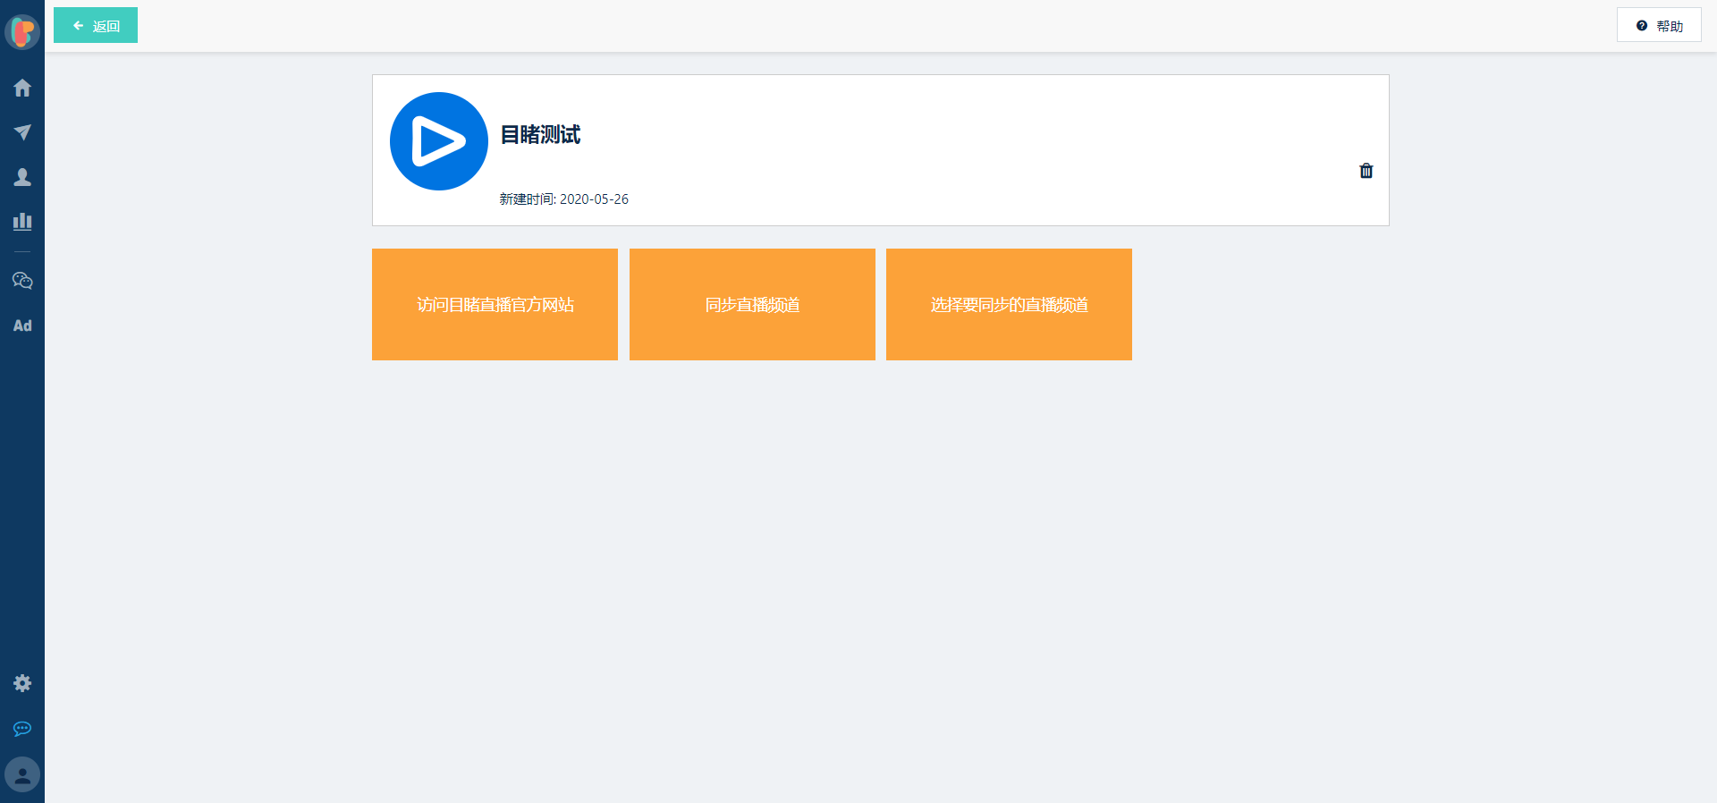Open the contacts person icon

pyautogui.click(x=22, y=177)
